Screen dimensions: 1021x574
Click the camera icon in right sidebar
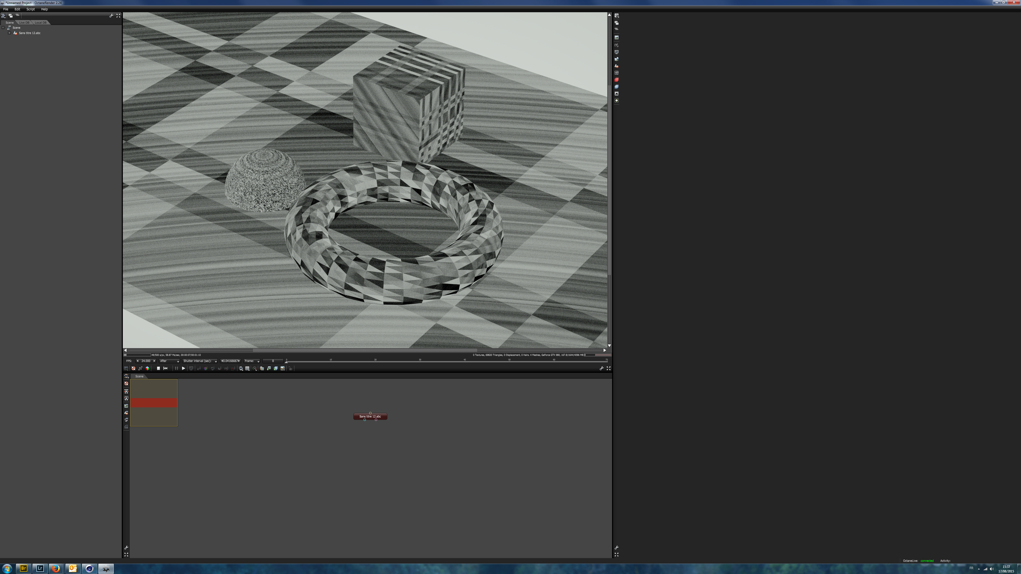pos(616,45)
